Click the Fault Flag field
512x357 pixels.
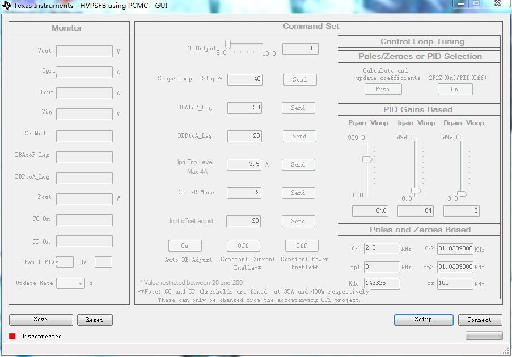tap(65, 262)
